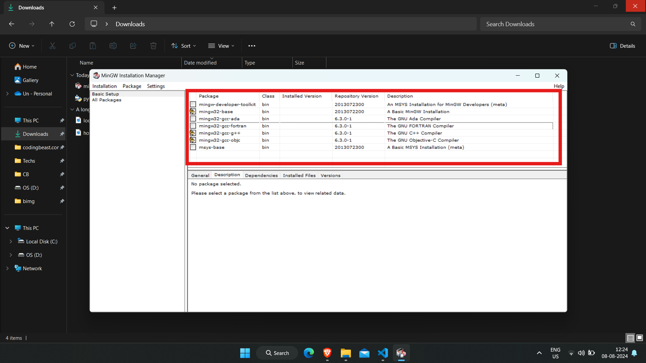
Task: Toggle the mingw32-base install mark
Action: pyautogui.click(x=193, y=112)
